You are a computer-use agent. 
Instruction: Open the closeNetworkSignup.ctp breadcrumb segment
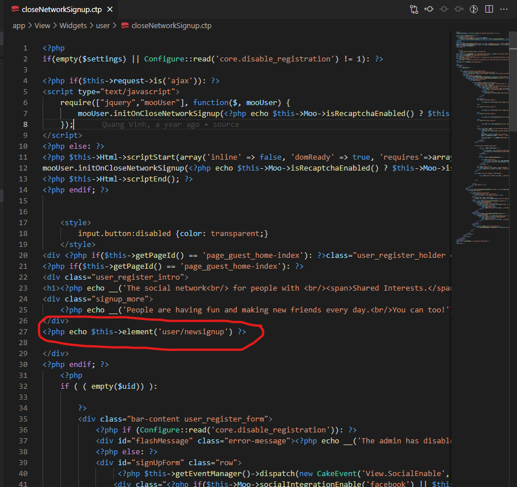171,26
